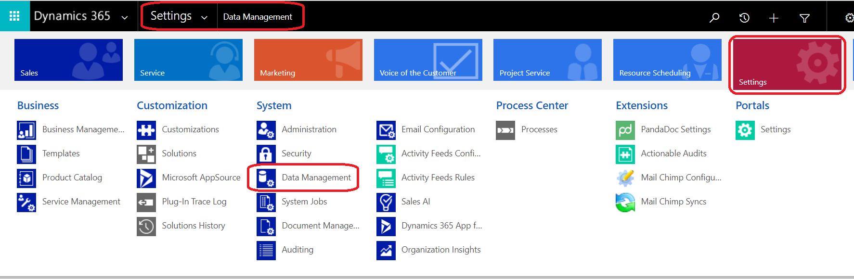Click the Sales AI lightbulb icon
The image size is (854, 279).
tap(386, 203)
